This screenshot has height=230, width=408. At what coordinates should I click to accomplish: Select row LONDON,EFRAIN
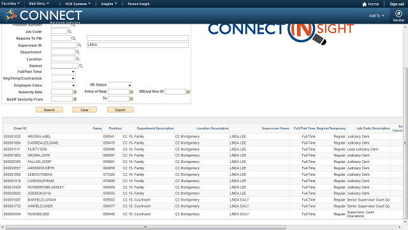(203, 181)
